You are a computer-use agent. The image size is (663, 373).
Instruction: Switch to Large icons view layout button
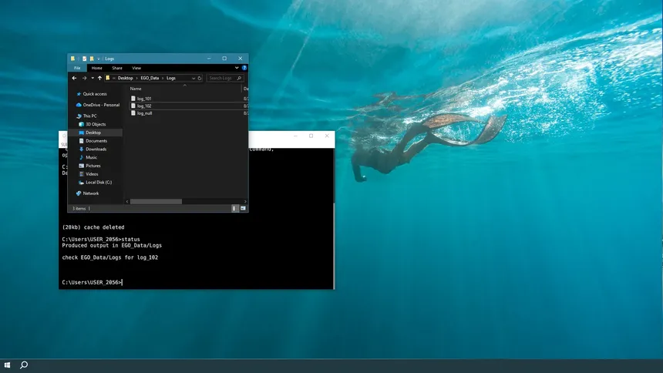tap(243, 209)
